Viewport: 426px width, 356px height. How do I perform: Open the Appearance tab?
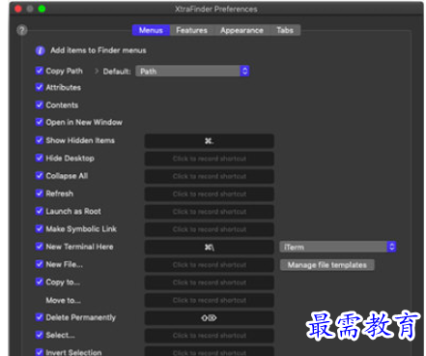point(241,30)
